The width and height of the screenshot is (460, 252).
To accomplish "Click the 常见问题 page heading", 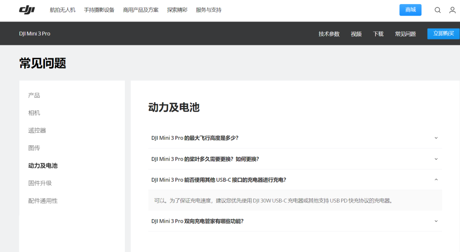I will point(43,63).
